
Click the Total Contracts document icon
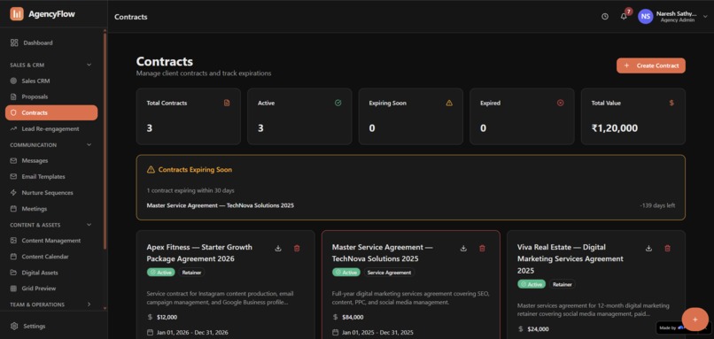(x=227, y=104)
